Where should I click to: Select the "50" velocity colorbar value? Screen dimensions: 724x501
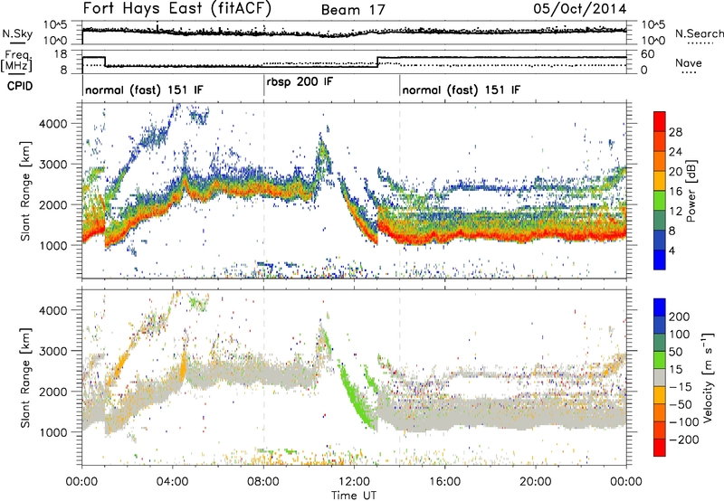[x=675, y=352]
